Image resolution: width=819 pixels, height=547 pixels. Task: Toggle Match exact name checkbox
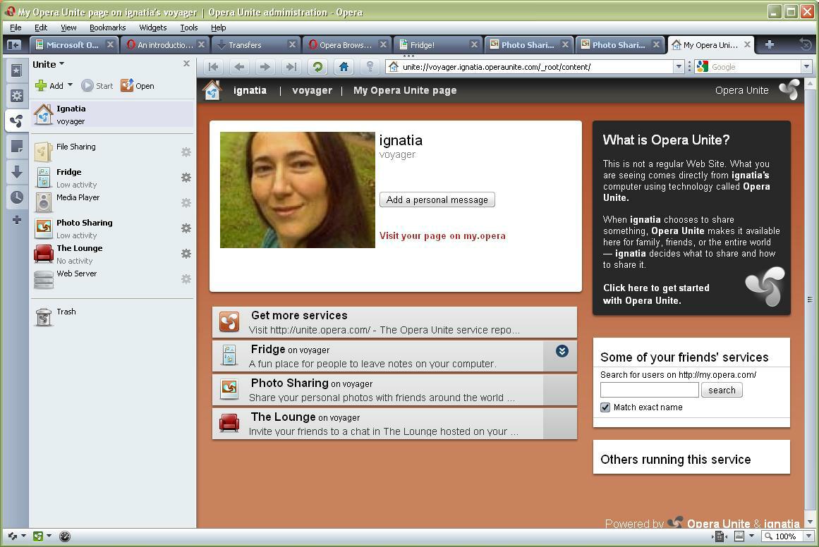[x=605, y=407]
